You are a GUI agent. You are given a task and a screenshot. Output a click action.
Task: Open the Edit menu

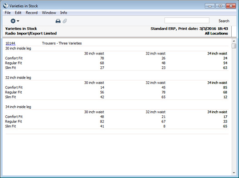point(18,13)
